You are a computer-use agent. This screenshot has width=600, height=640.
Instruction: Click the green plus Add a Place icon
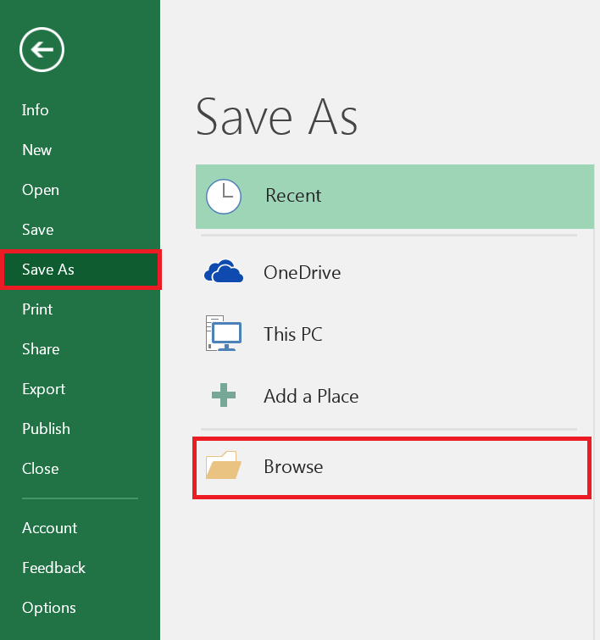224,396
